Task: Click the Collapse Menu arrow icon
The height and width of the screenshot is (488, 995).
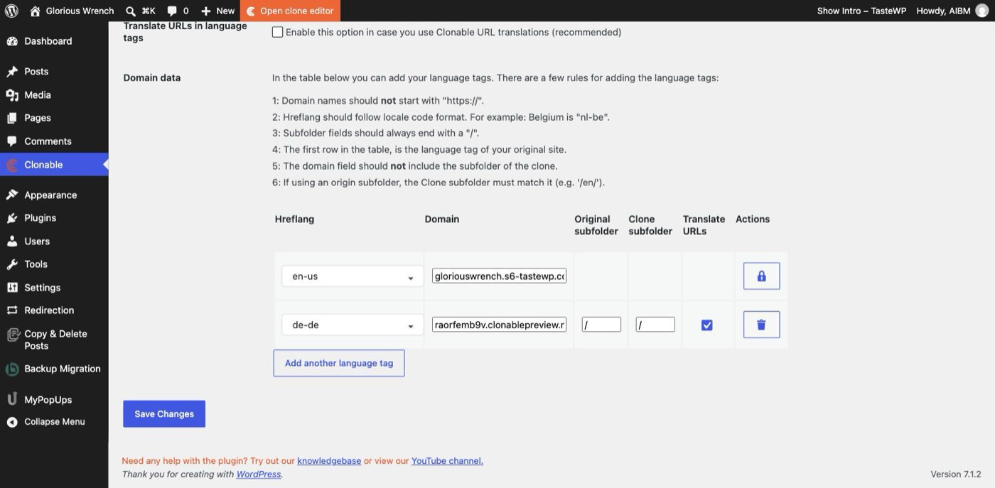Action: [12, 422]
